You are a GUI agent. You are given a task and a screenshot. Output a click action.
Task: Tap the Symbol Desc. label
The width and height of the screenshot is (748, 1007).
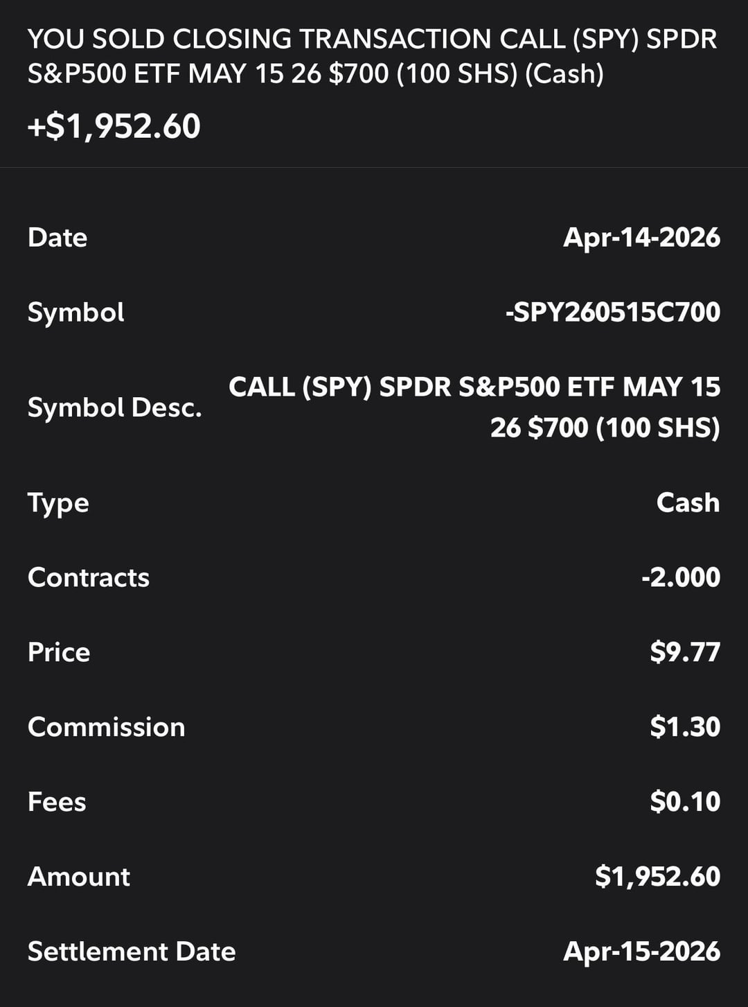tap(115, 408)
